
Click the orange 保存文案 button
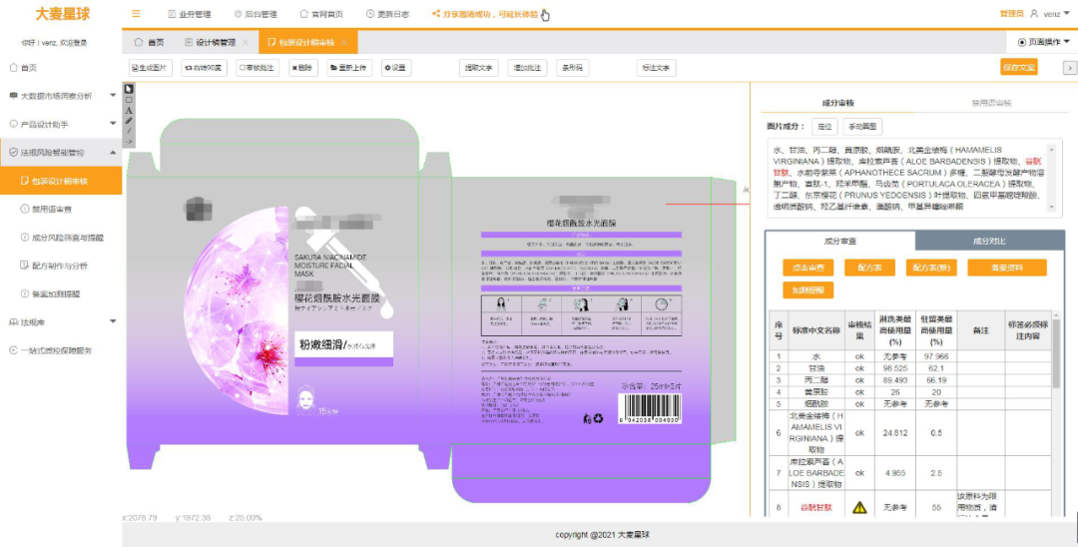click(x=1019, y=67)
